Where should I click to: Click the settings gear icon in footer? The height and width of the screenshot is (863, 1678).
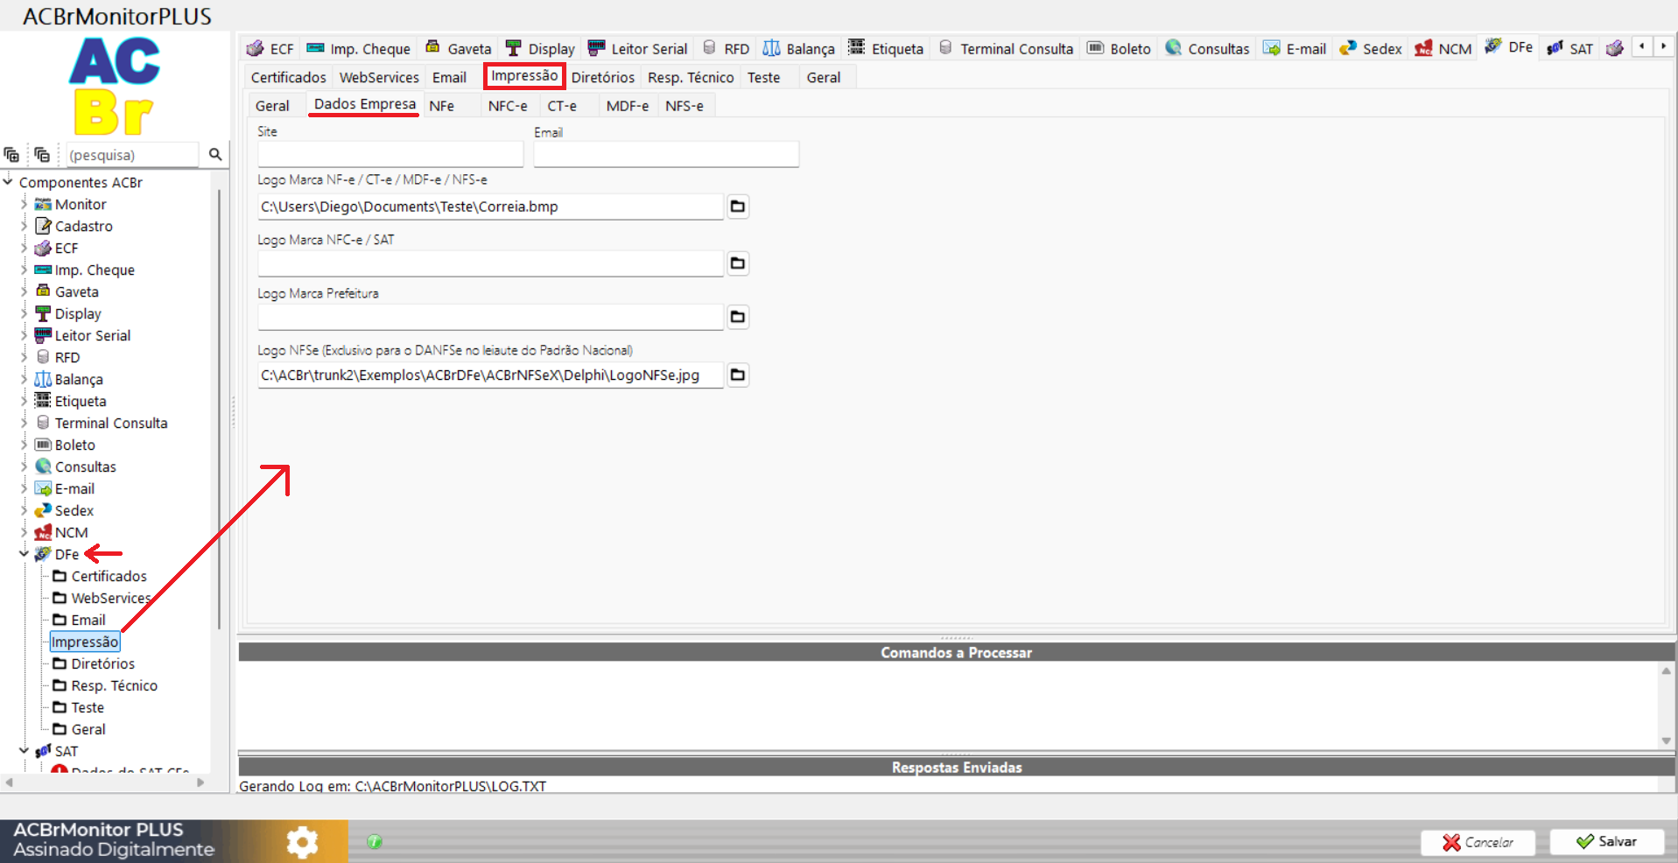click(302, 842)
